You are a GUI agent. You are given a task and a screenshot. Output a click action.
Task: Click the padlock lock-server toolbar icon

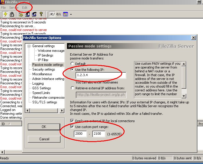point(12,14)
